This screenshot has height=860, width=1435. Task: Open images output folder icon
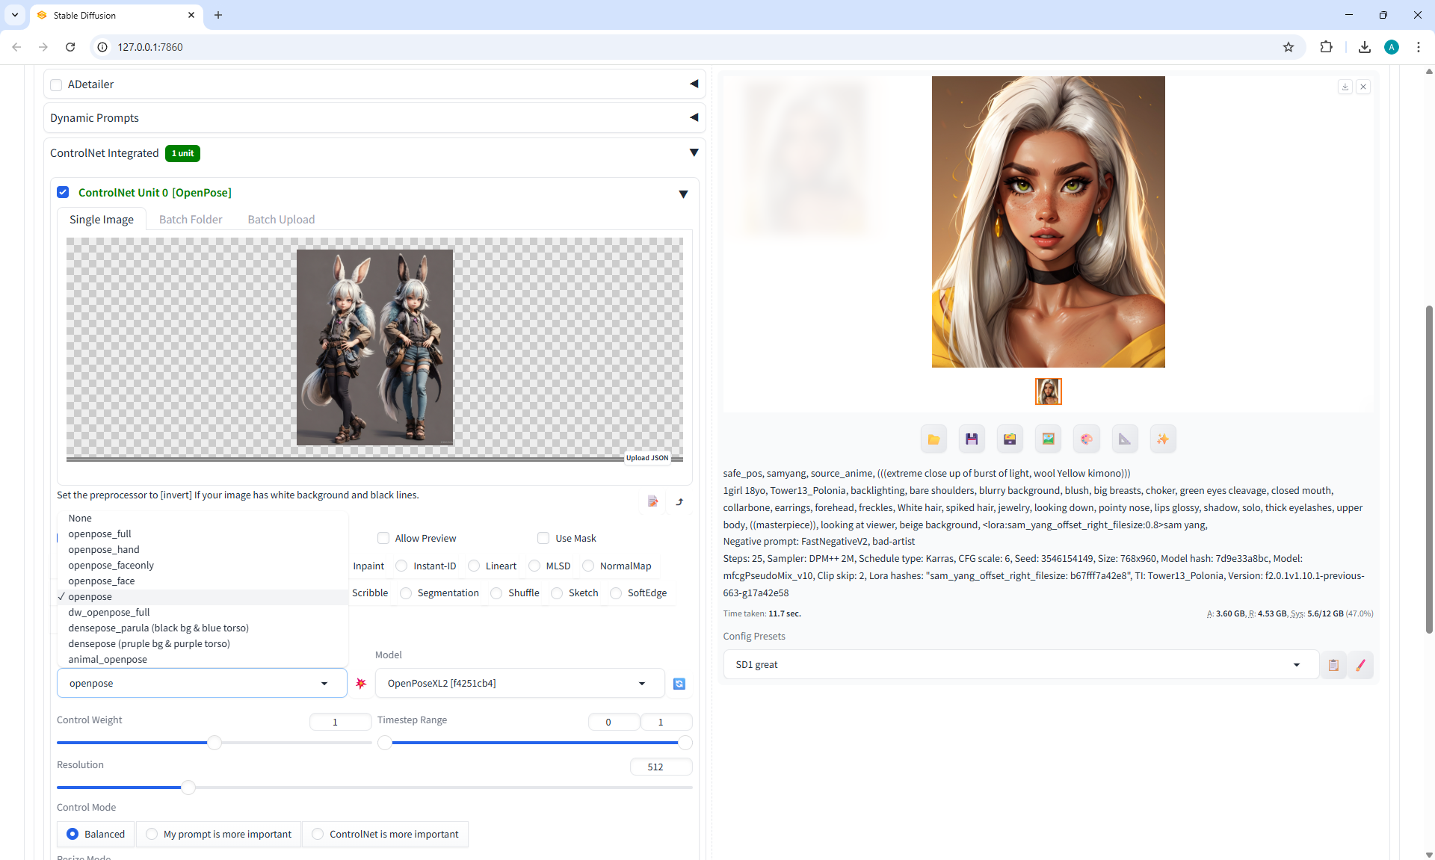tap(933, 439)
